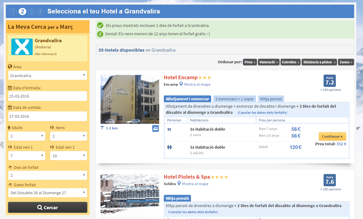This screenshot has height=219, width=363.
Task: Open the Adults number dropdown
Action: click(x=27, y=136)
